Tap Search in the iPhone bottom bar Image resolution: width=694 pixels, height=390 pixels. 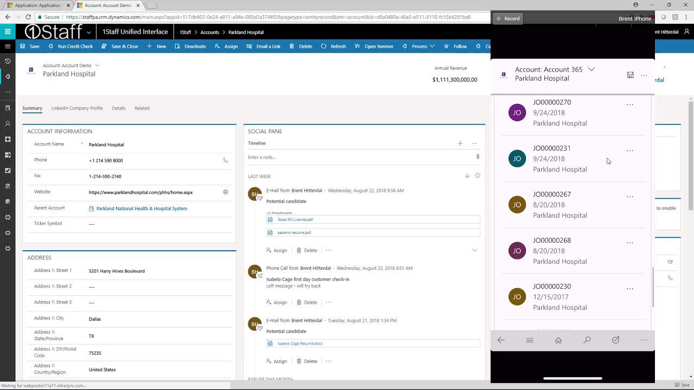coord(587,340)
